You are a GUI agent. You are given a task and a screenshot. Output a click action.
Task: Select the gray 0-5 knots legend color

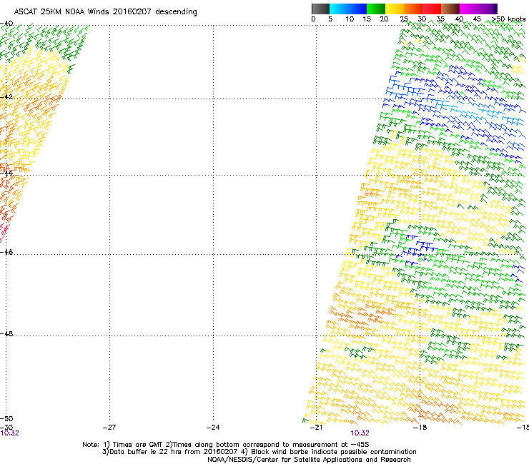coord(320,9)
